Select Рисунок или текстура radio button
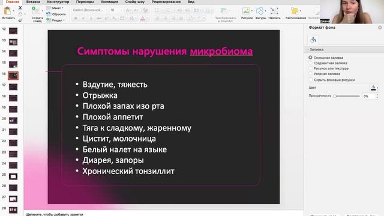 click(x=310, y=68)
